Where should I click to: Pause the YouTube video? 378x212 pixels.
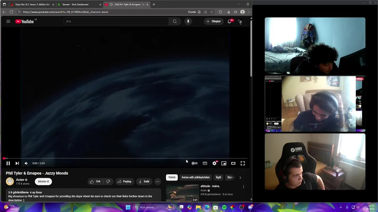pyautogui.click(x=8, y=163)
